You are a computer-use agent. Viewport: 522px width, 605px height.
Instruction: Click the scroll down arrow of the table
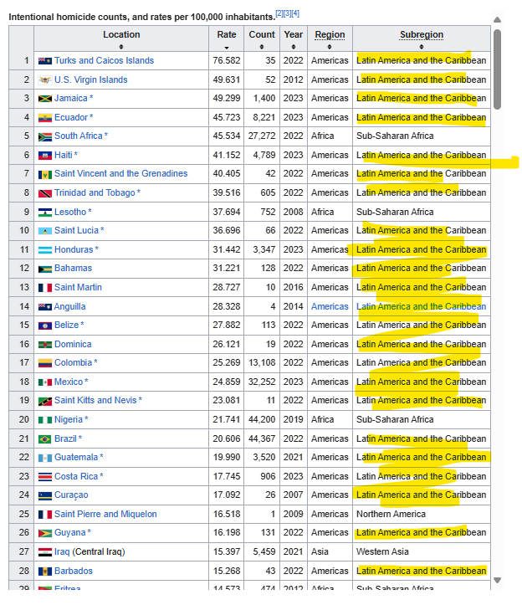(497, 580)
